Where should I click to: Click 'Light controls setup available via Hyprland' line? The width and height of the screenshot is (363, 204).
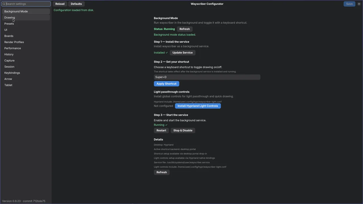click(x=184, y=158)
